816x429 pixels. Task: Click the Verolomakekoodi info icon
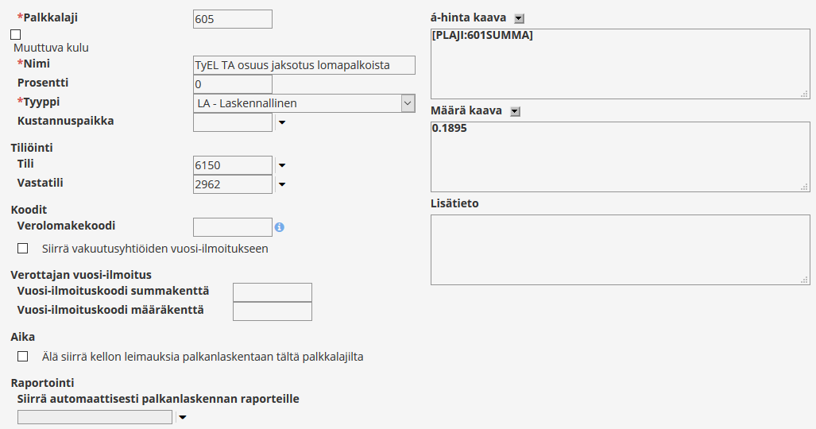point(280,227)
